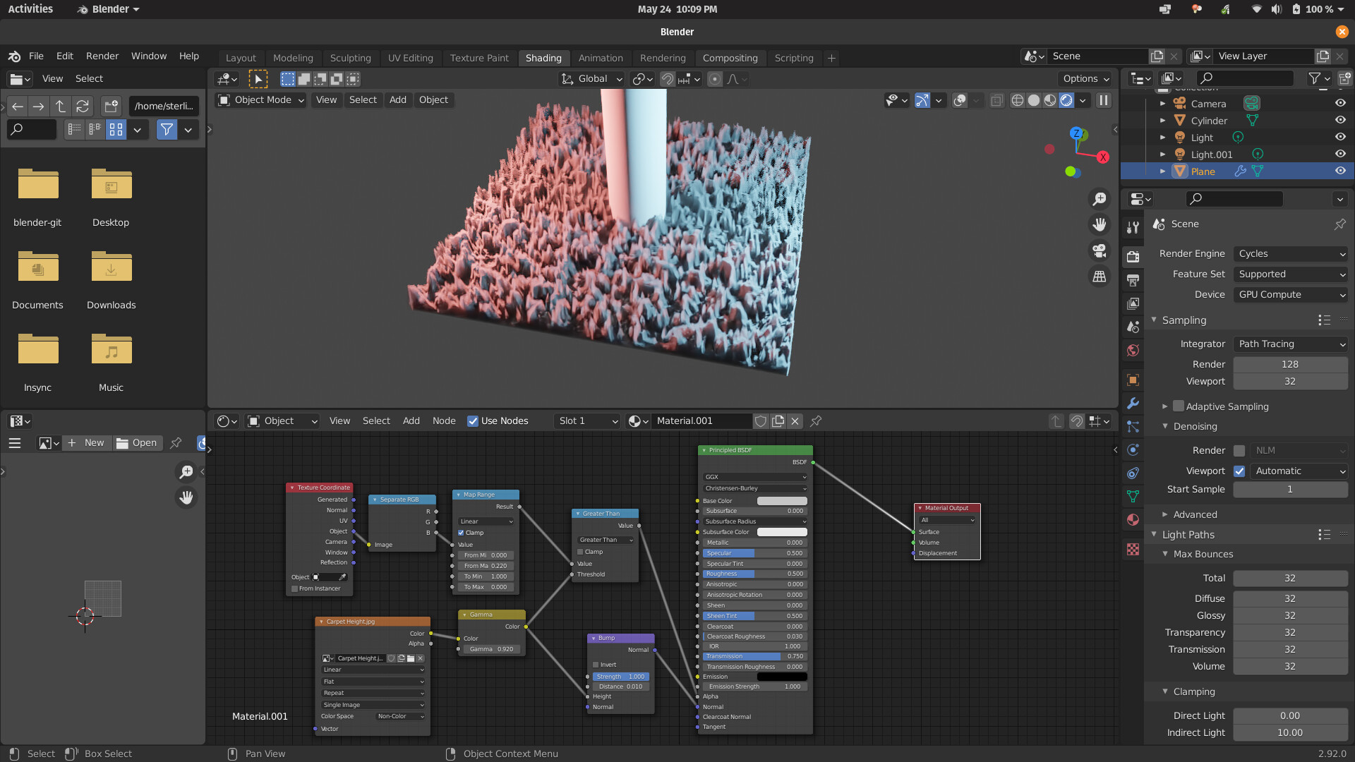Open Feature Set dropdown
The width and height of the screenshot is (1355, 762).
[x=1291, y=274]
